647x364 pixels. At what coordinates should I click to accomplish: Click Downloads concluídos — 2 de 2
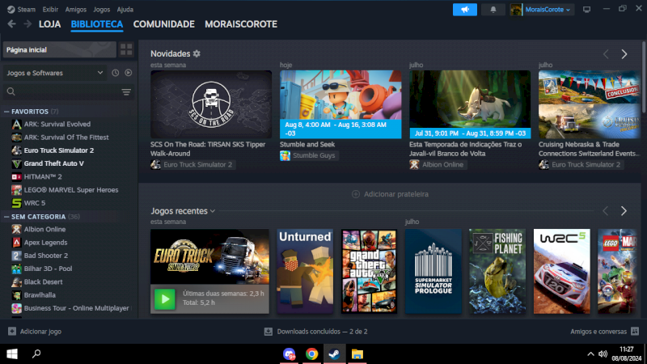[322, 332]
